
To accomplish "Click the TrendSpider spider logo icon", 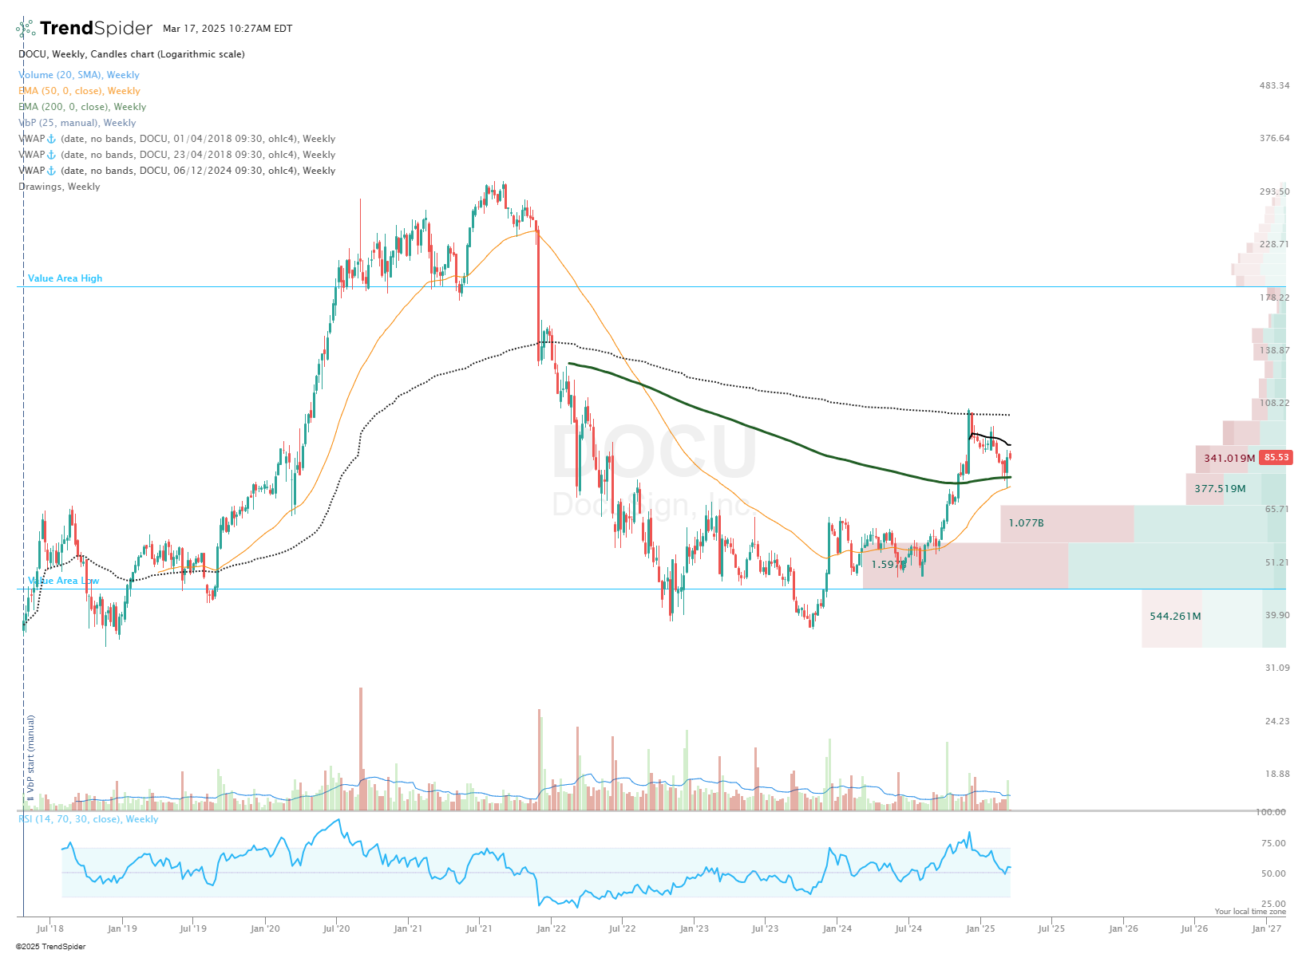I will 26,29.
